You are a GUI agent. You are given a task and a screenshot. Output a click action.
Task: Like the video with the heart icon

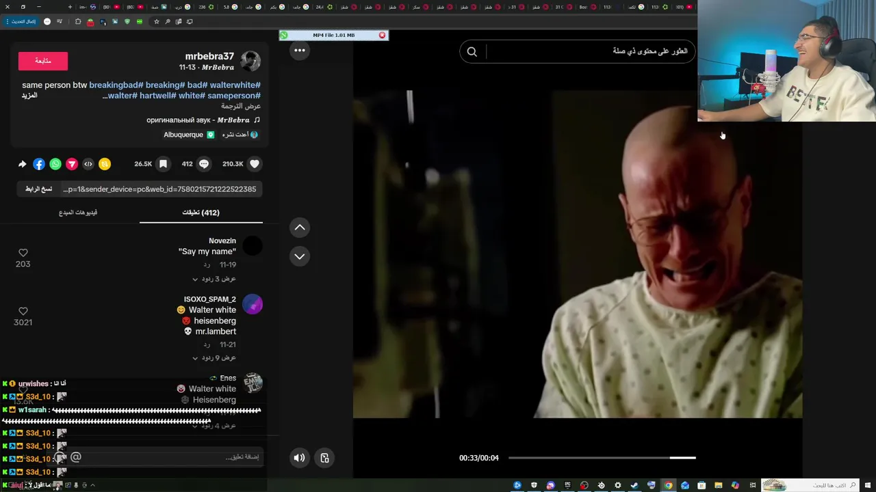pyautogui.click(x=255, y=164)
